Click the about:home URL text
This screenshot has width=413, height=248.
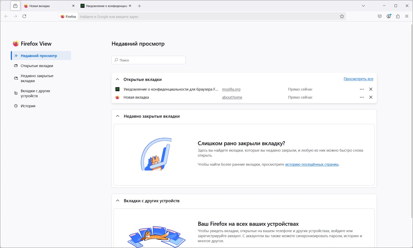pos(232,97)
